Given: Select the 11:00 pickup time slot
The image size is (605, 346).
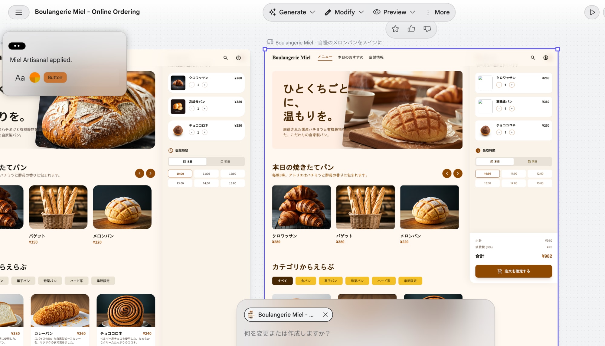Looking at the screenshot, I should tap(513, 173).
